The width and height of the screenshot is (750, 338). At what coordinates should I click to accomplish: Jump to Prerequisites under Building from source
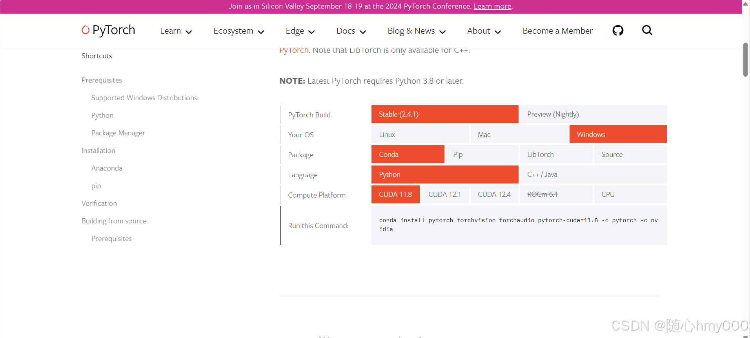(111, 239)
